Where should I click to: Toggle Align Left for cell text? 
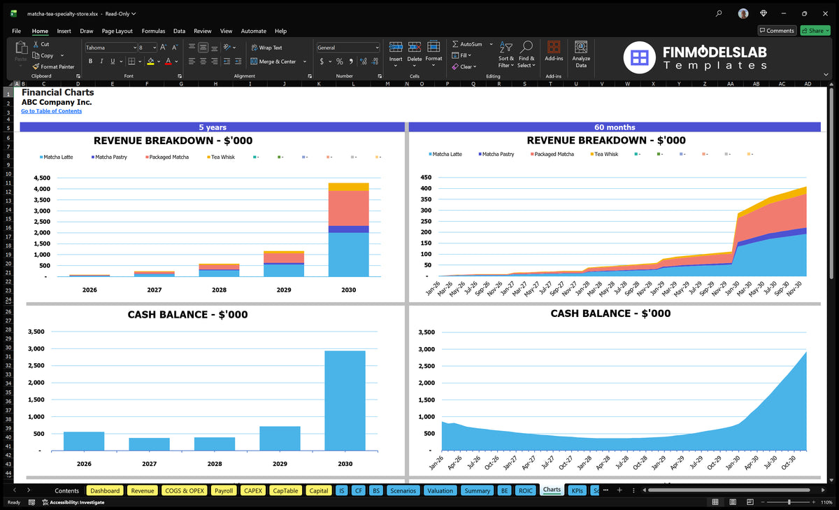(x=192, y=62)
